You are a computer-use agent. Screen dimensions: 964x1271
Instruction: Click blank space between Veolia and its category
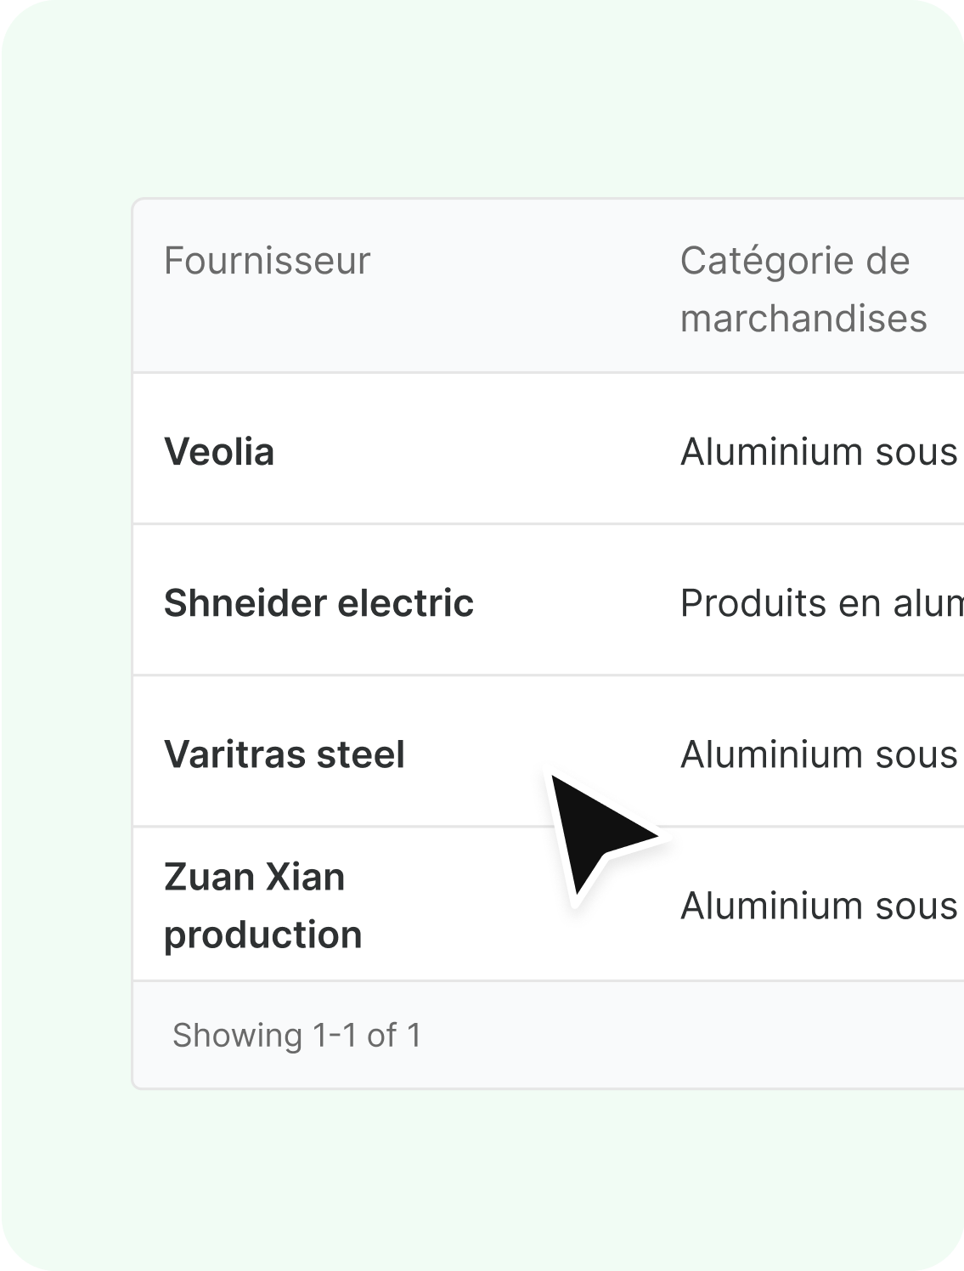point(476,452)
